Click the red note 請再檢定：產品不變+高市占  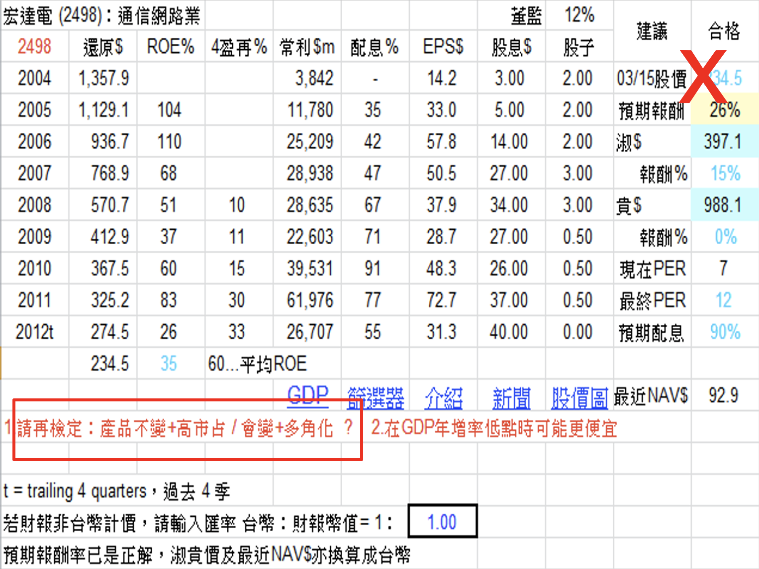click(179, 428)
